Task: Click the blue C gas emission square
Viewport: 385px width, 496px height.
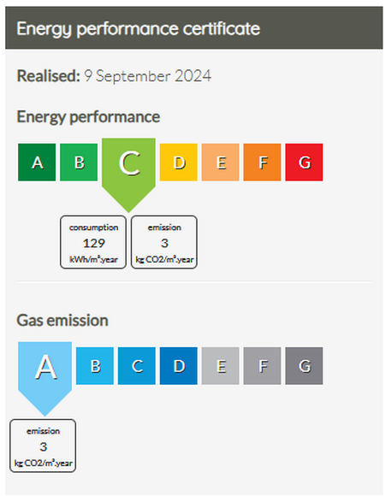Action: pyautogui.click(x=137, y=366)
